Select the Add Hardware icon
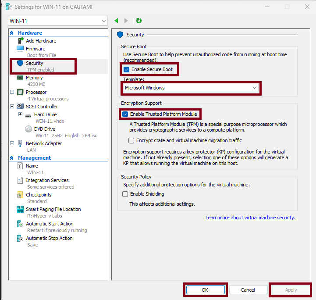Viewport: 316px width, 300px height. (x=20, y=41)
